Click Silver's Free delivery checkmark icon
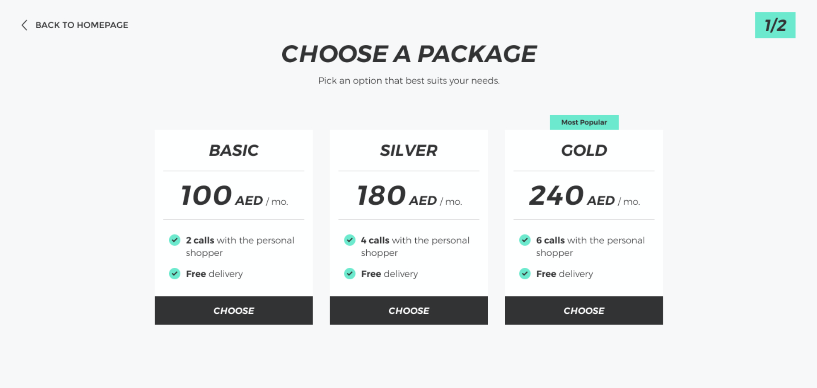Screen dimensions: 817x388 (x=350, y=273)
